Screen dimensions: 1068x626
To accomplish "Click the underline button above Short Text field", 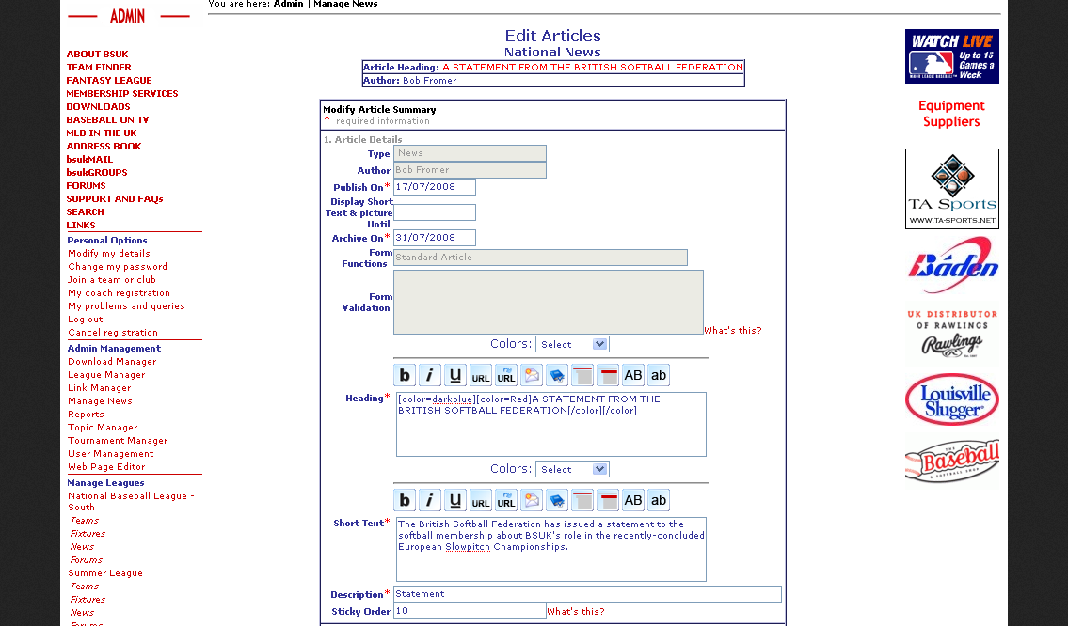I will [x=455, y=500].
